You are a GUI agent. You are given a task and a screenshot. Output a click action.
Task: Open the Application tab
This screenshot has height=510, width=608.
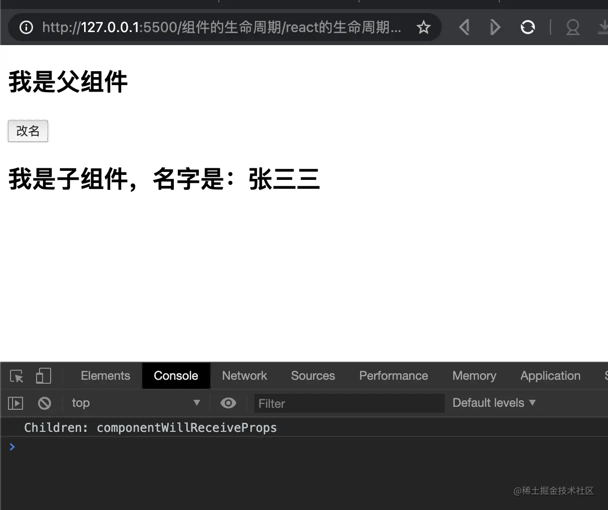550,376
